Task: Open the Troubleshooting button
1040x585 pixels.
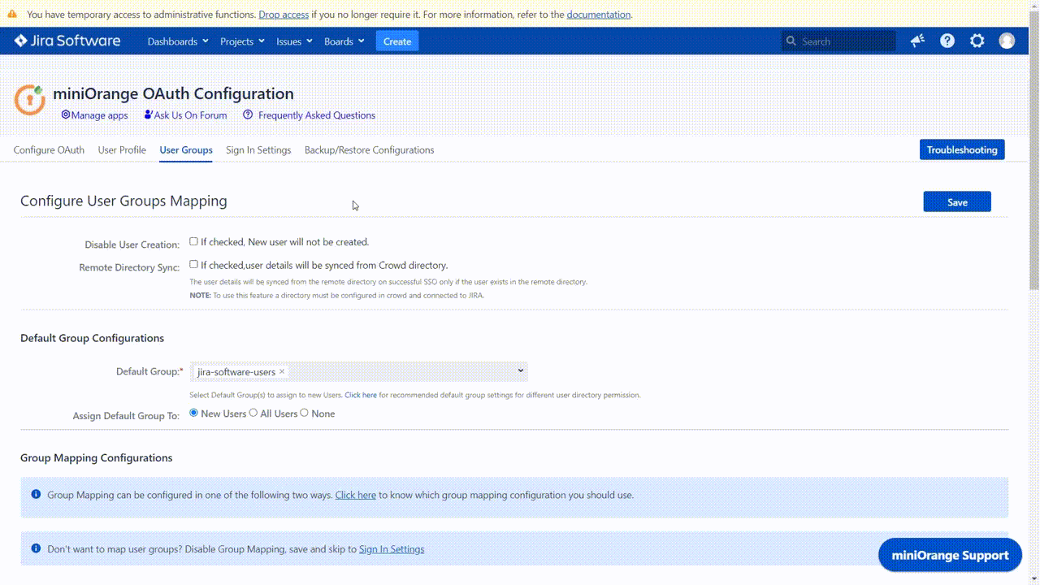Action: (962, 149)
